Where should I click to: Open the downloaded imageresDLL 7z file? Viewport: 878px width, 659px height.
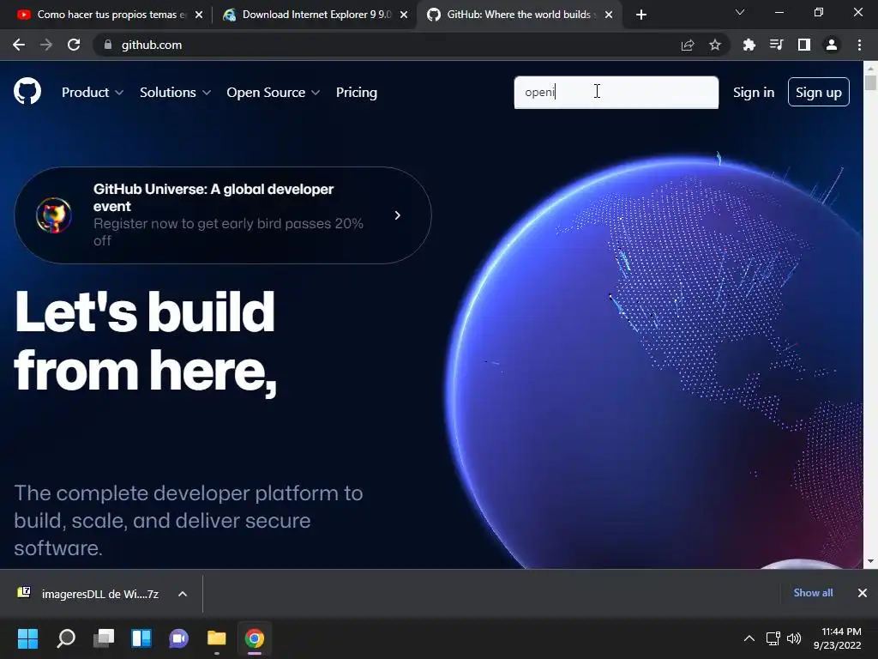tap(89, 594)
